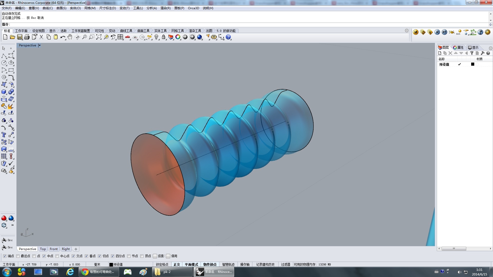Viewport: 493px width, 277px height.
Task: Switch to the Right viewport tab
Action: point(66,249)
